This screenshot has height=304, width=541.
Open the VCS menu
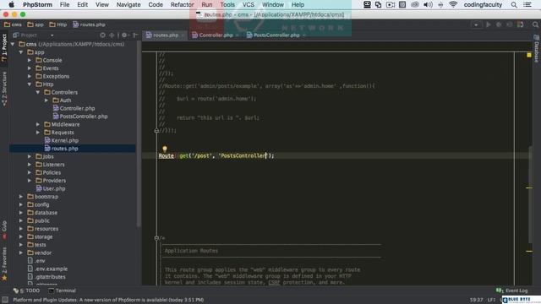[248, 4]
